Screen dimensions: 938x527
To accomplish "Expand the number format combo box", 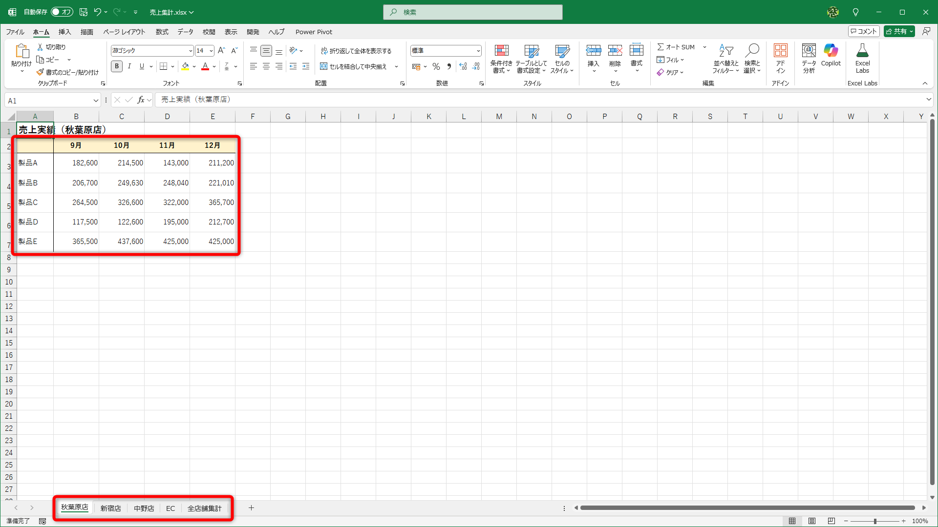I will point(478,51).
